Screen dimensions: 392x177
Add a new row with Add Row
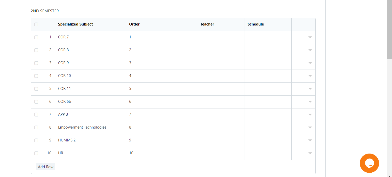46,167
